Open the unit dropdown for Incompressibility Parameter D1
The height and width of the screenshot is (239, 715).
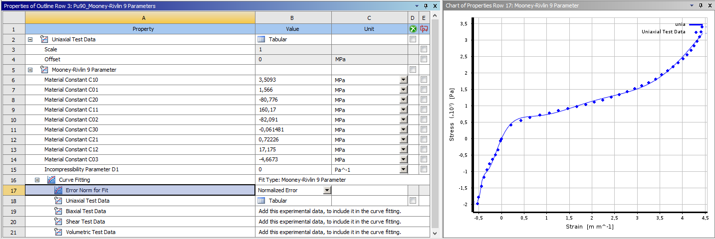tap(403, 169)
